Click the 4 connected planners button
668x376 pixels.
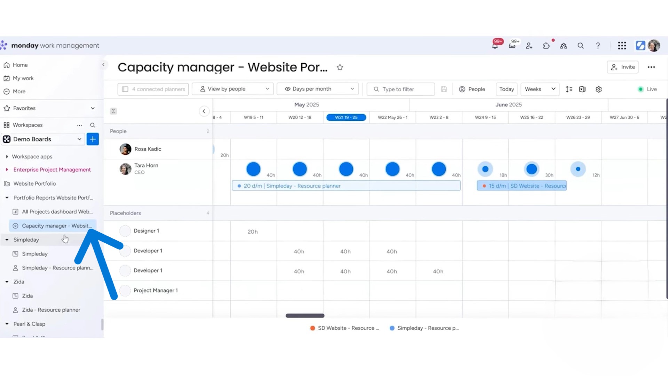pyautogui.click(x=153, y=89)
